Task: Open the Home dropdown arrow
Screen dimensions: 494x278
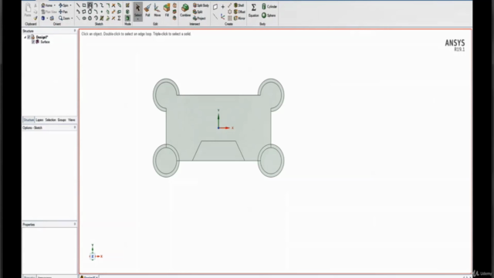Action: click(55, 5)
